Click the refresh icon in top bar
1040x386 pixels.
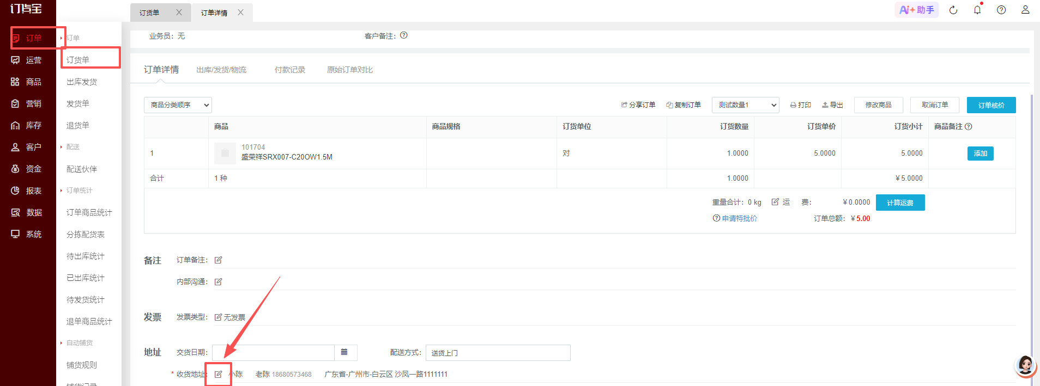click(x=953, y=10)
